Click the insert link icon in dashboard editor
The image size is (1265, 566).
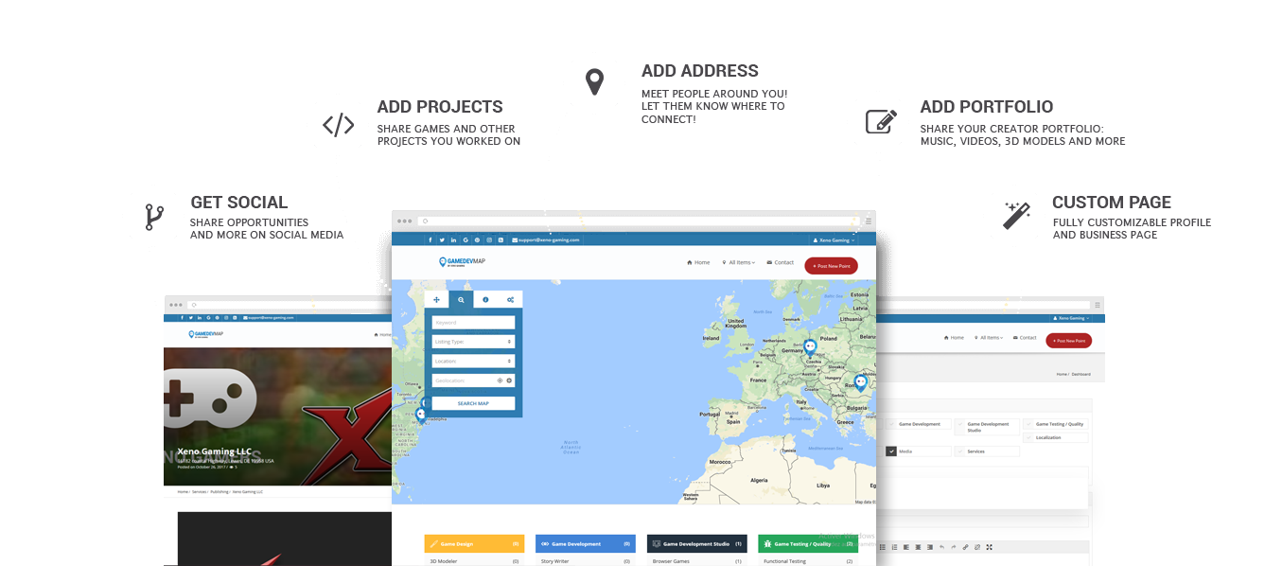965,547
